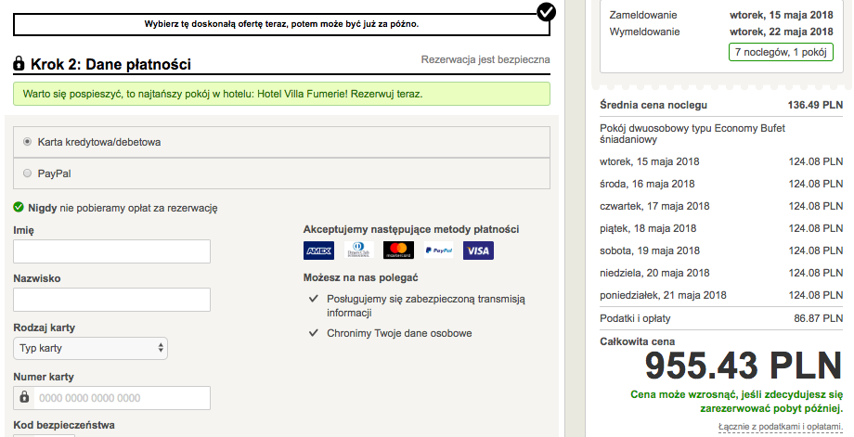
Task: Click the padlock icon beside Krok 2
Action: click(19, 64)
